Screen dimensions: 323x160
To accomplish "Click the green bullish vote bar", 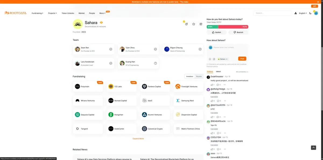I will coord(212,27).
